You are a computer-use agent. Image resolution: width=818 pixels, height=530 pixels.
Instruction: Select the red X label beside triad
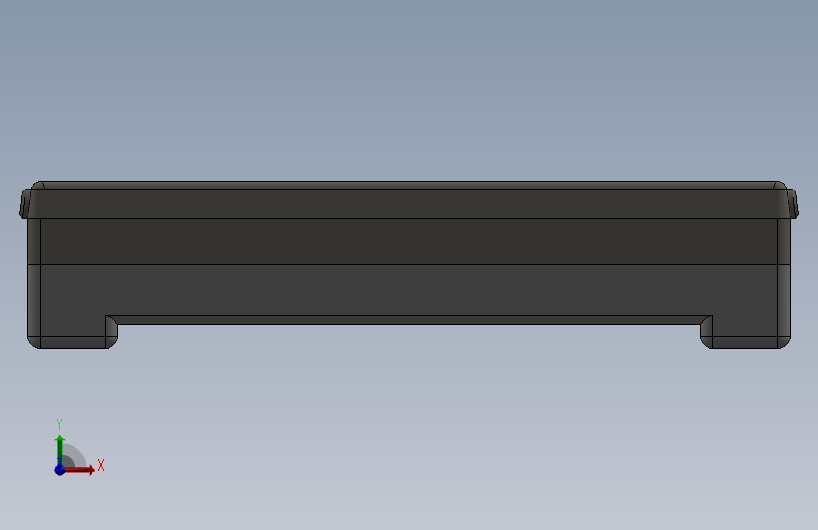[x=101, y=465]
